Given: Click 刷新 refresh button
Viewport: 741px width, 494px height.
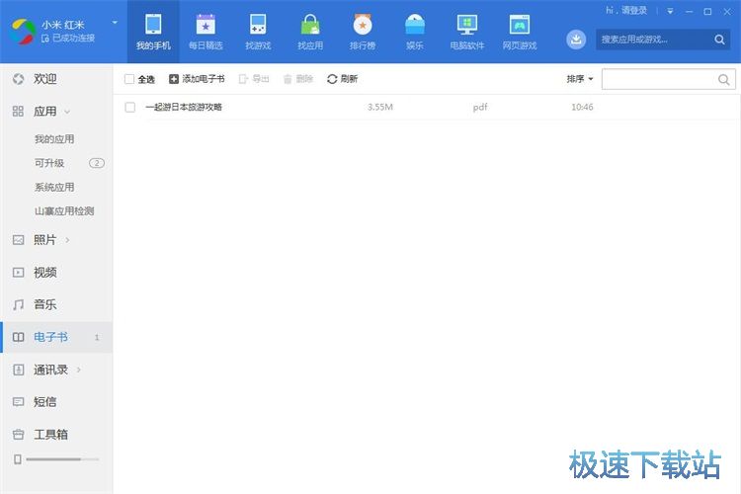Looking at the screenshot, I should point(342,79).
